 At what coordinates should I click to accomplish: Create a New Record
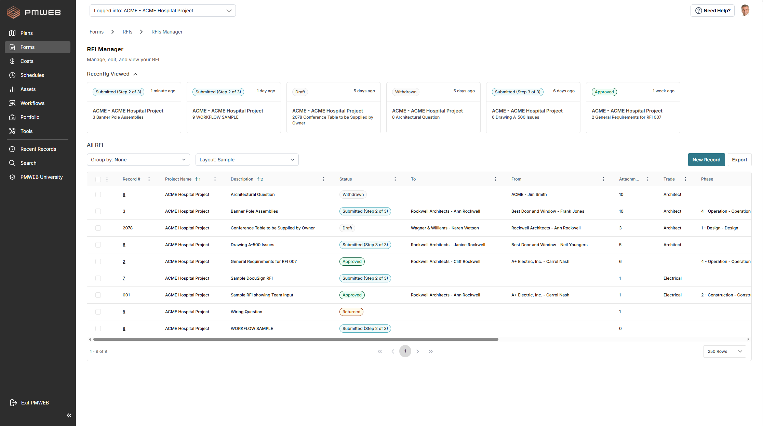pyautogui.click(x=706, y=159)
